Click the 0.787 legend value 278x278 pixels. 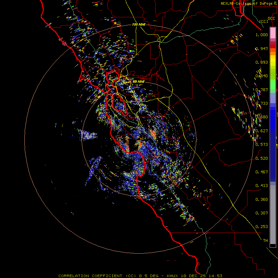262,90
